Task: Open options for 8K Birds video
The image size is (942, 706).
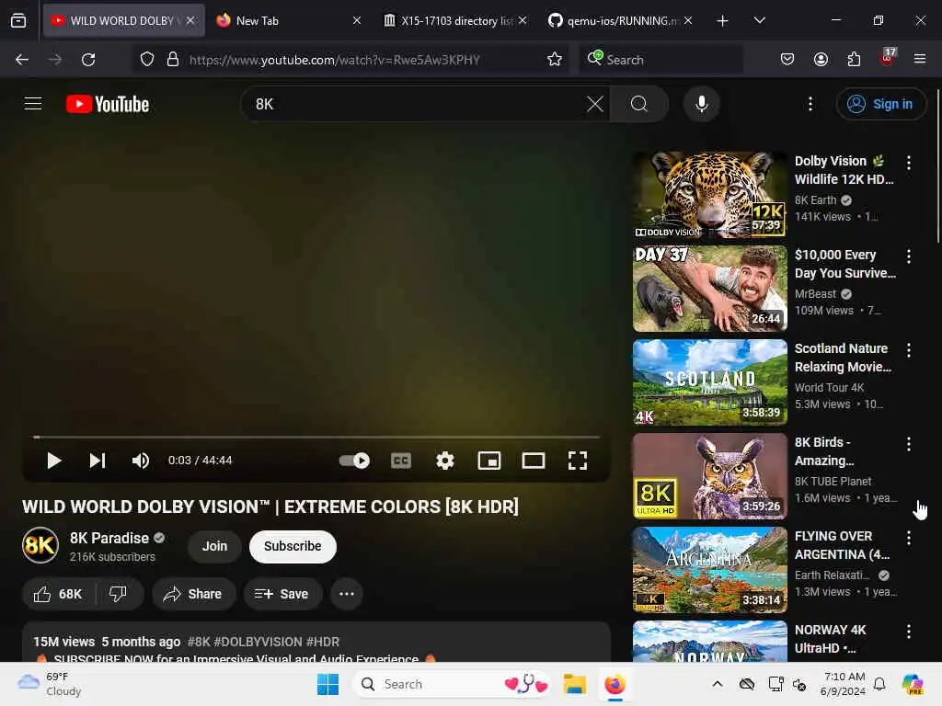Action: click(x=908, y=444)
